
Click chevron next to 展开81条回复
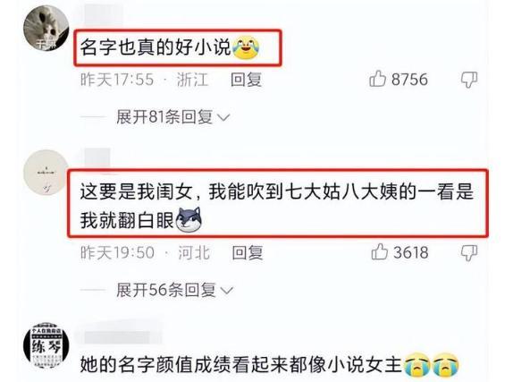click(x=223, y=117)
